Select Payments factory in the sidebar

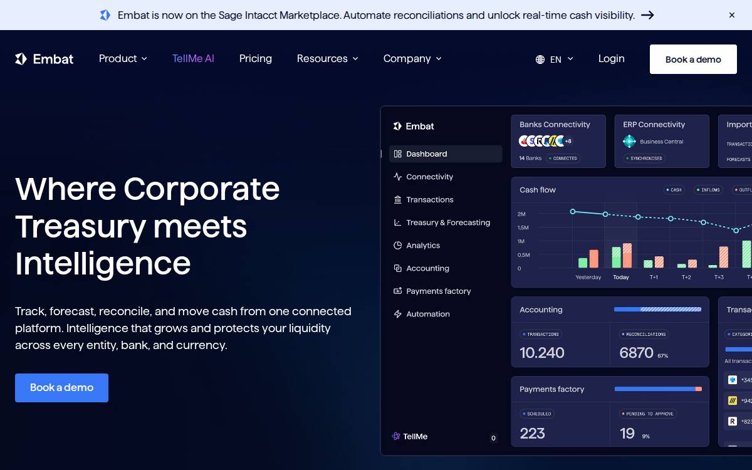(x=446, y=291)
